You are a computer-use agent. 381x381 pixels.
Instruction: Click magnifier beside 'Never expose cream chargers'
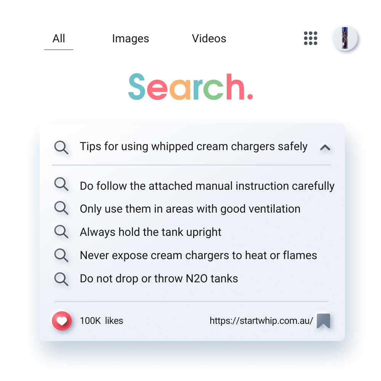point(61,255)
